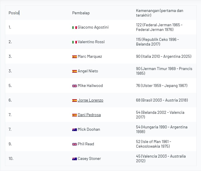Viewport: 201px width, 171px height.
Task: Select the British flag beside Phil Read
Action: click(74, 144)
